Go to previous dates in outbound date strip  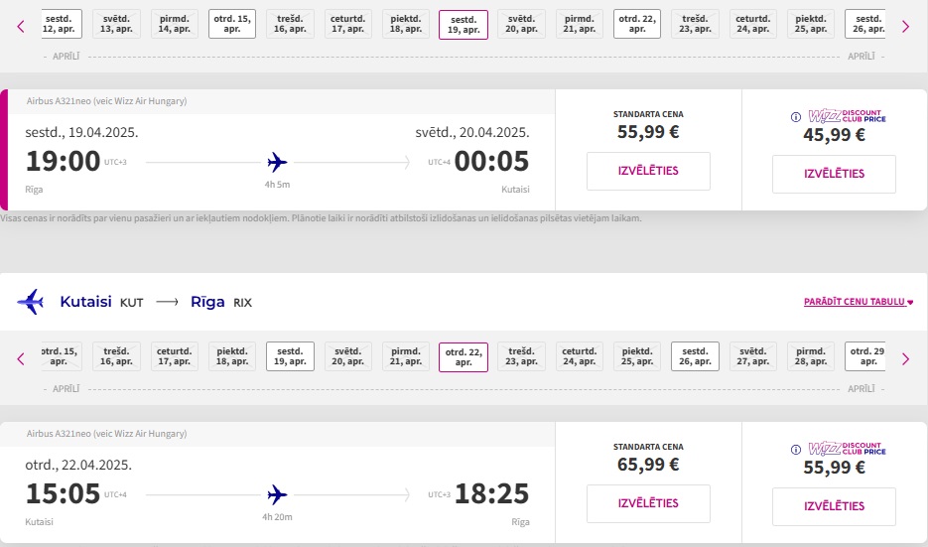21,26
